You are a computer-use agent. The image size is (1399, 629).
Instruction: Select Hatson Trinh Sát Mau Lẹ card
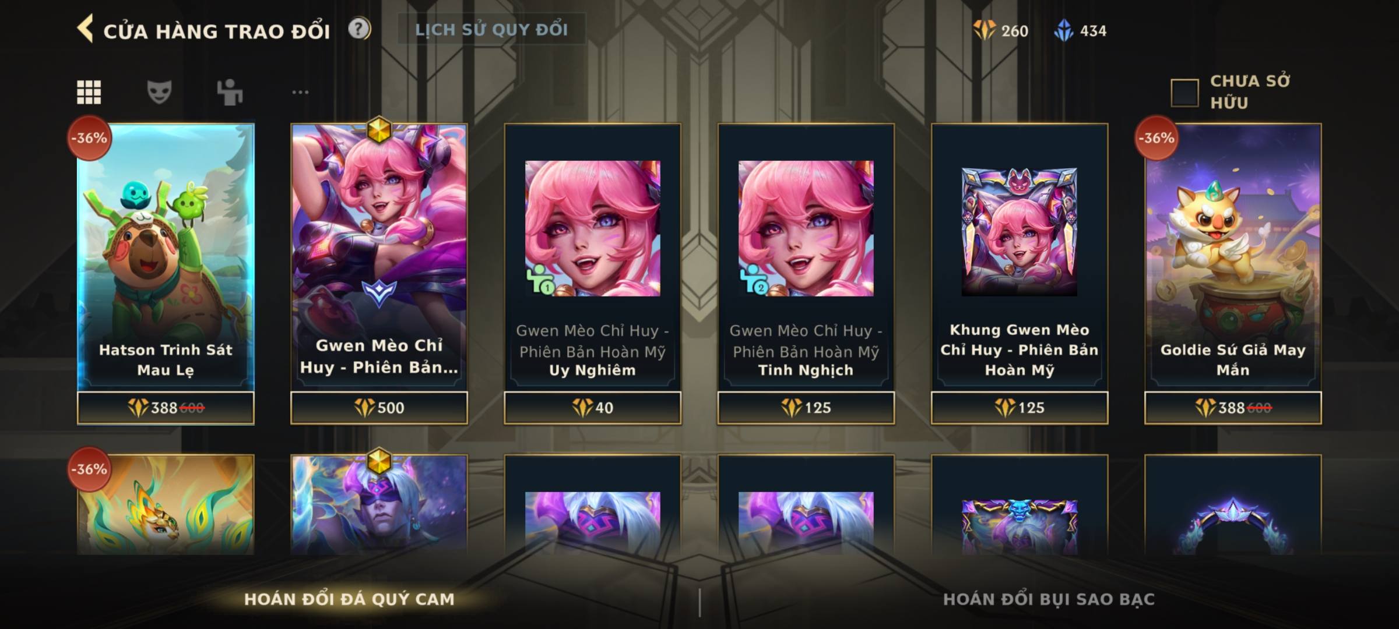(x=166, y=257)
